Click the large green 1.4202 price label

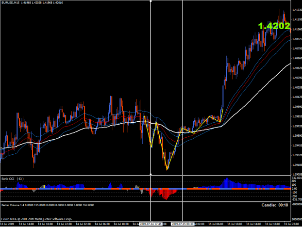[x=274, y=26]
